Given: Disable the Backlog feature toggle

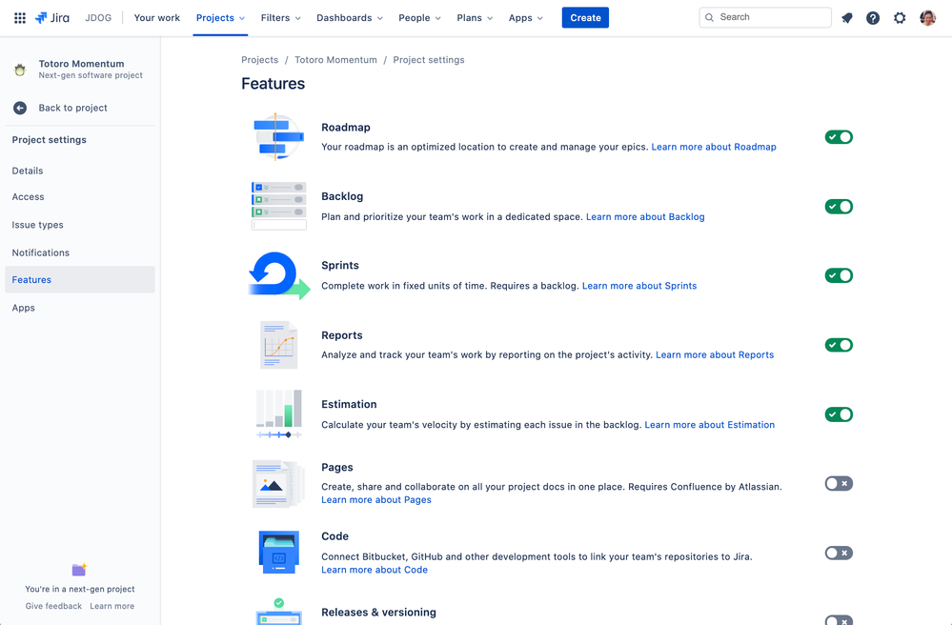Looking at the screenshot, I should 839,207.
